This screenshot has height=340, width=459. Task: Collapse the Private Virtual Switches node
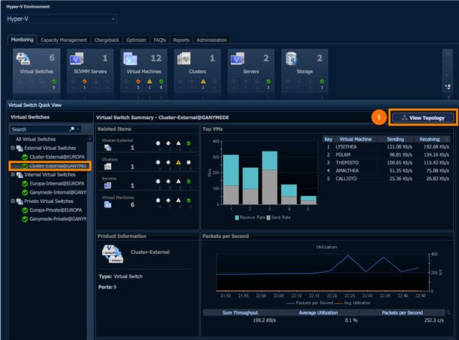click(x=13, y=201)
